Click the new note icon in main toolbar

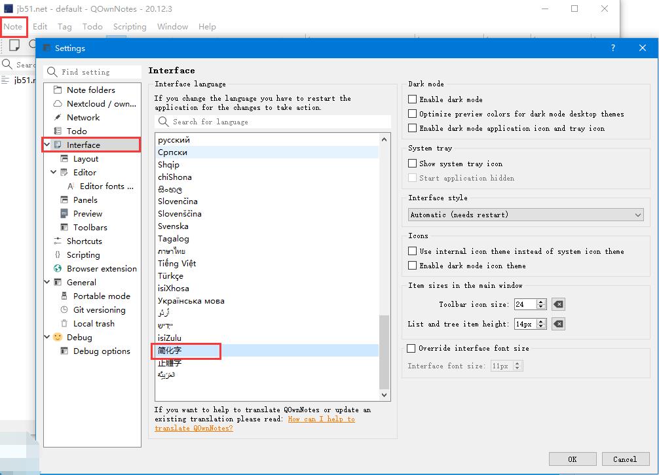[x=14, y=45]
